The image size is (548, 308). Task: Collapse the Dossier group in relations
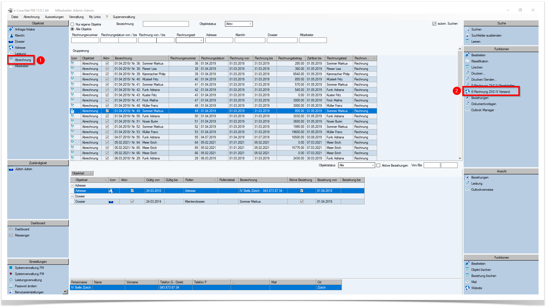click(72, 196)
